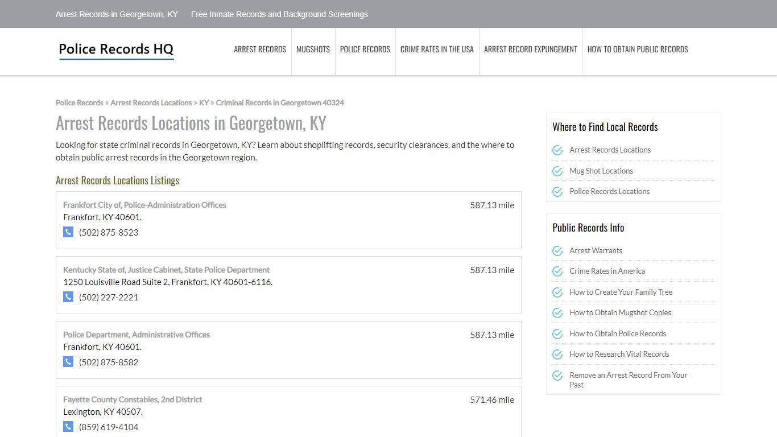
Task: Click checkmark icon next to Arrest Warrants
Action: pos(557,251)
